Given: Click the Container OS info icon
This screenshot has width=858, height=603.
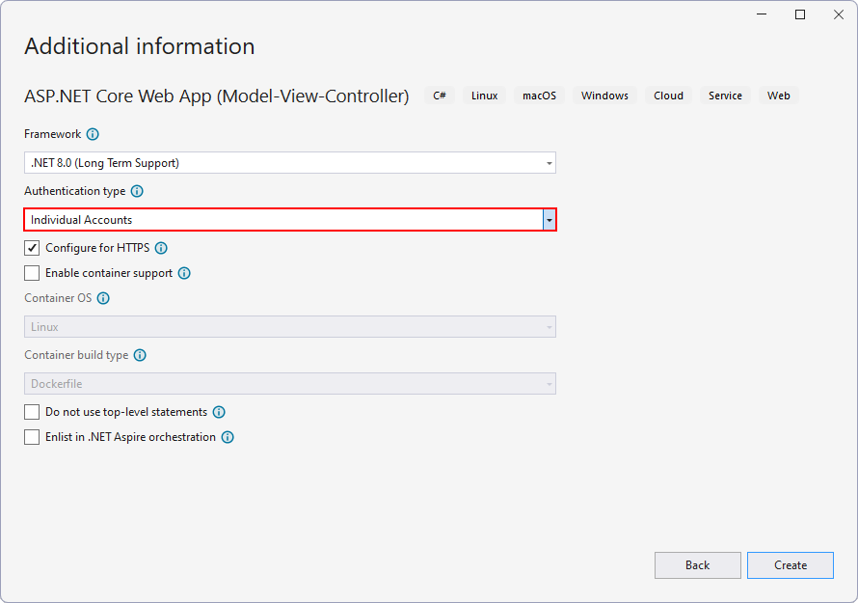Looking at the screenshot, I should point(102,298).
